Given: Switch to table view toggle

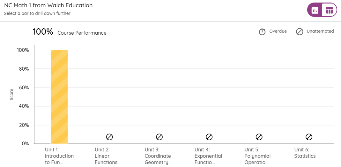Looking at the screenshot, I should coord(329,10).
